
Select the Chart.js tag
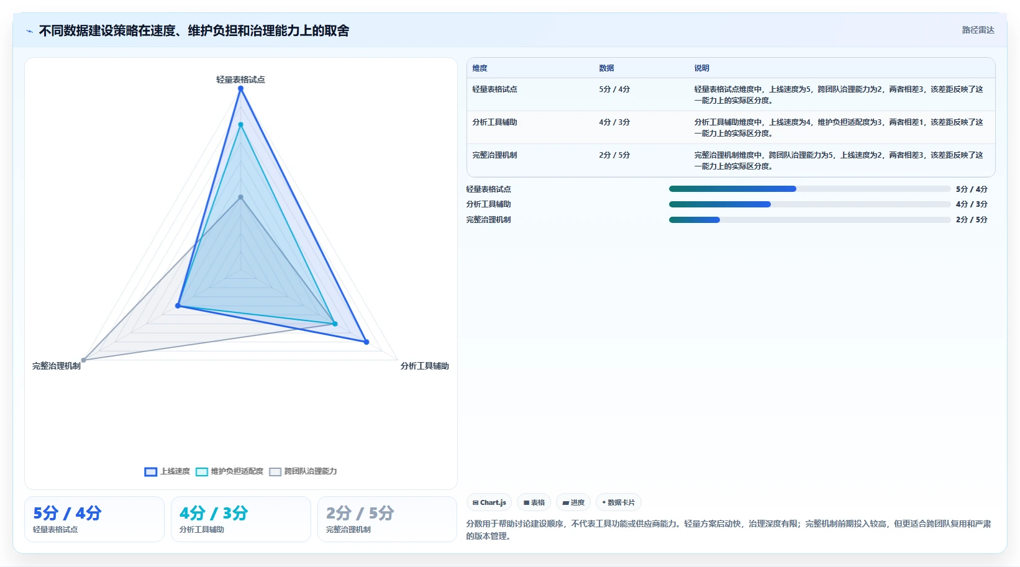coord(489,502)
